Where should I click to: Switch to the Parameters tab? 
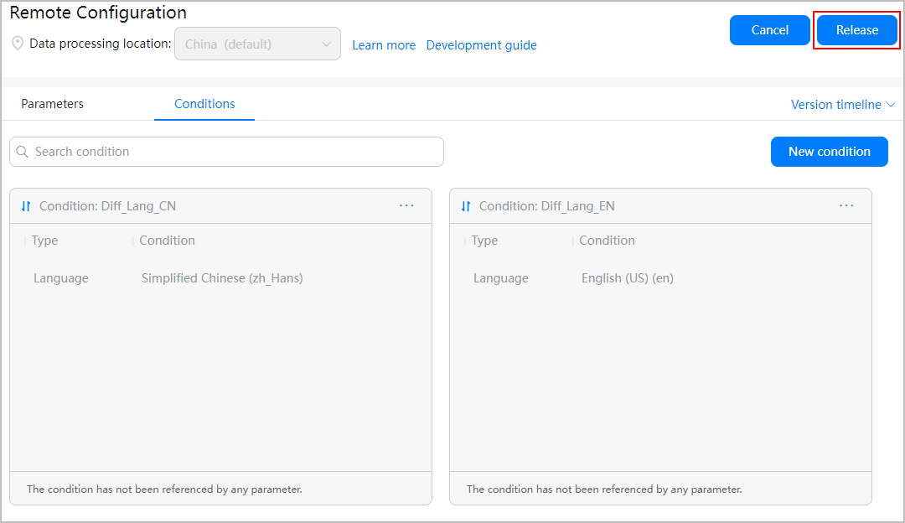(52, 104)
